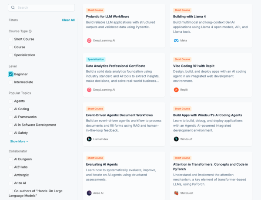
Task: Click Short Course tag on Pydantic card
Action: coord(95,10)
